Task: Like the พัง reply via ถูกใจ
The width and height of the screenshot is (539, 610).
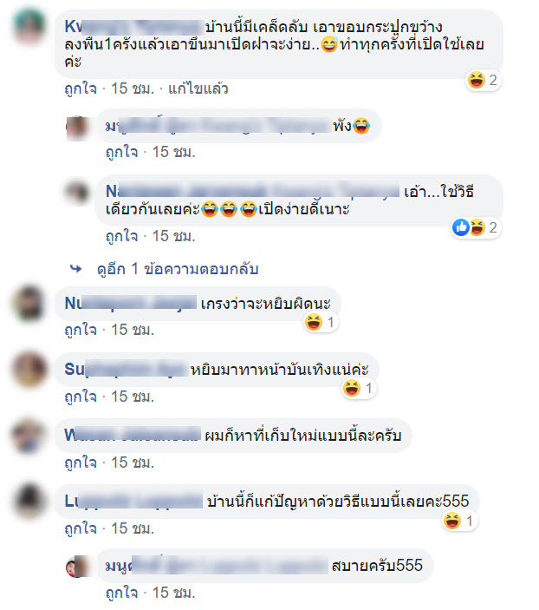Action: 121,152
